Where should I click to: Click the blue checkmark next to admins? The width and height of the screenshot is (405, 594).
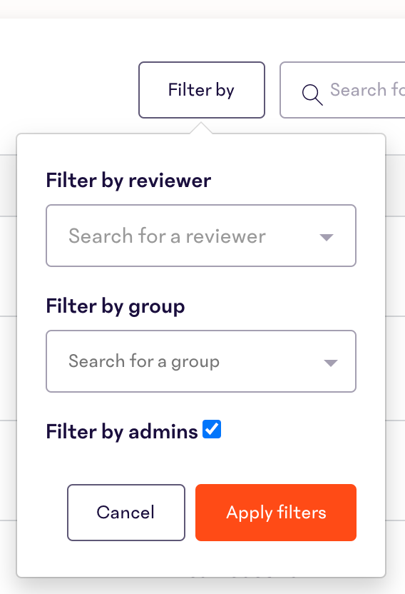[212, 429]
